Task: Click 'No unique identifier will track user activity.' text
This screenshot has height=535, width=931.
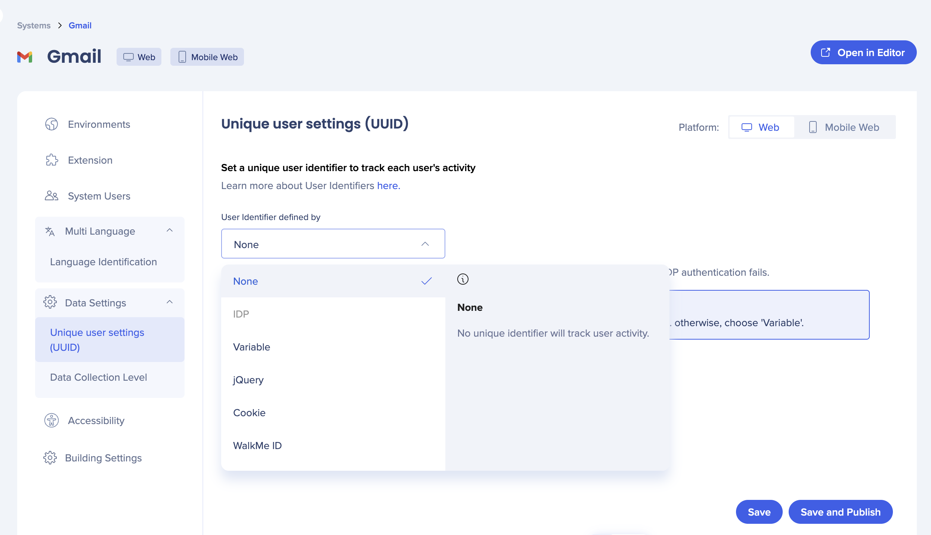Action: click(553, 333)
